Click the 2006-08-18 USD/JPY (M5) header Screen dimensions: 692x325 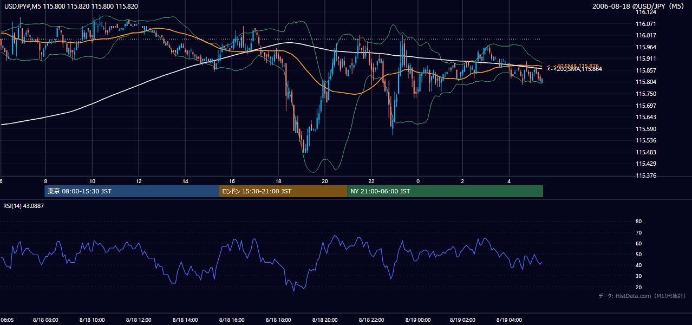pos(639,6)
